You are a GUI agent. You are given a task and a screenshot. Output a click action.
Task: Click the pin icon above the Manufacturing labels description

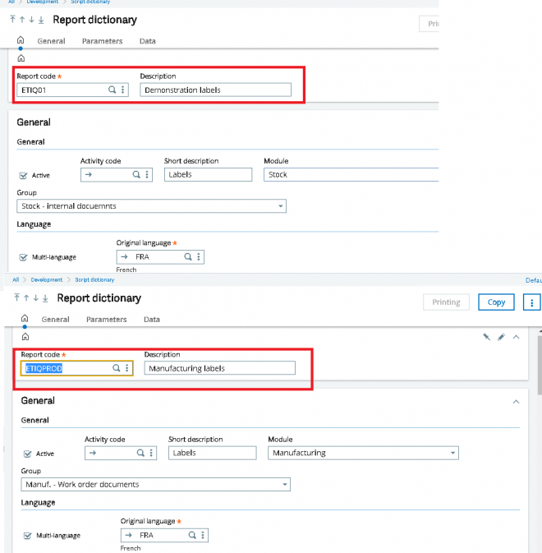coord(486,337)
